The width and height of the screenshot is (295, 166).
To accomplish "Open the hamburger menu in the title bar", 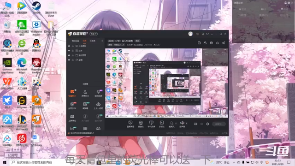I will tap(212, 34).
